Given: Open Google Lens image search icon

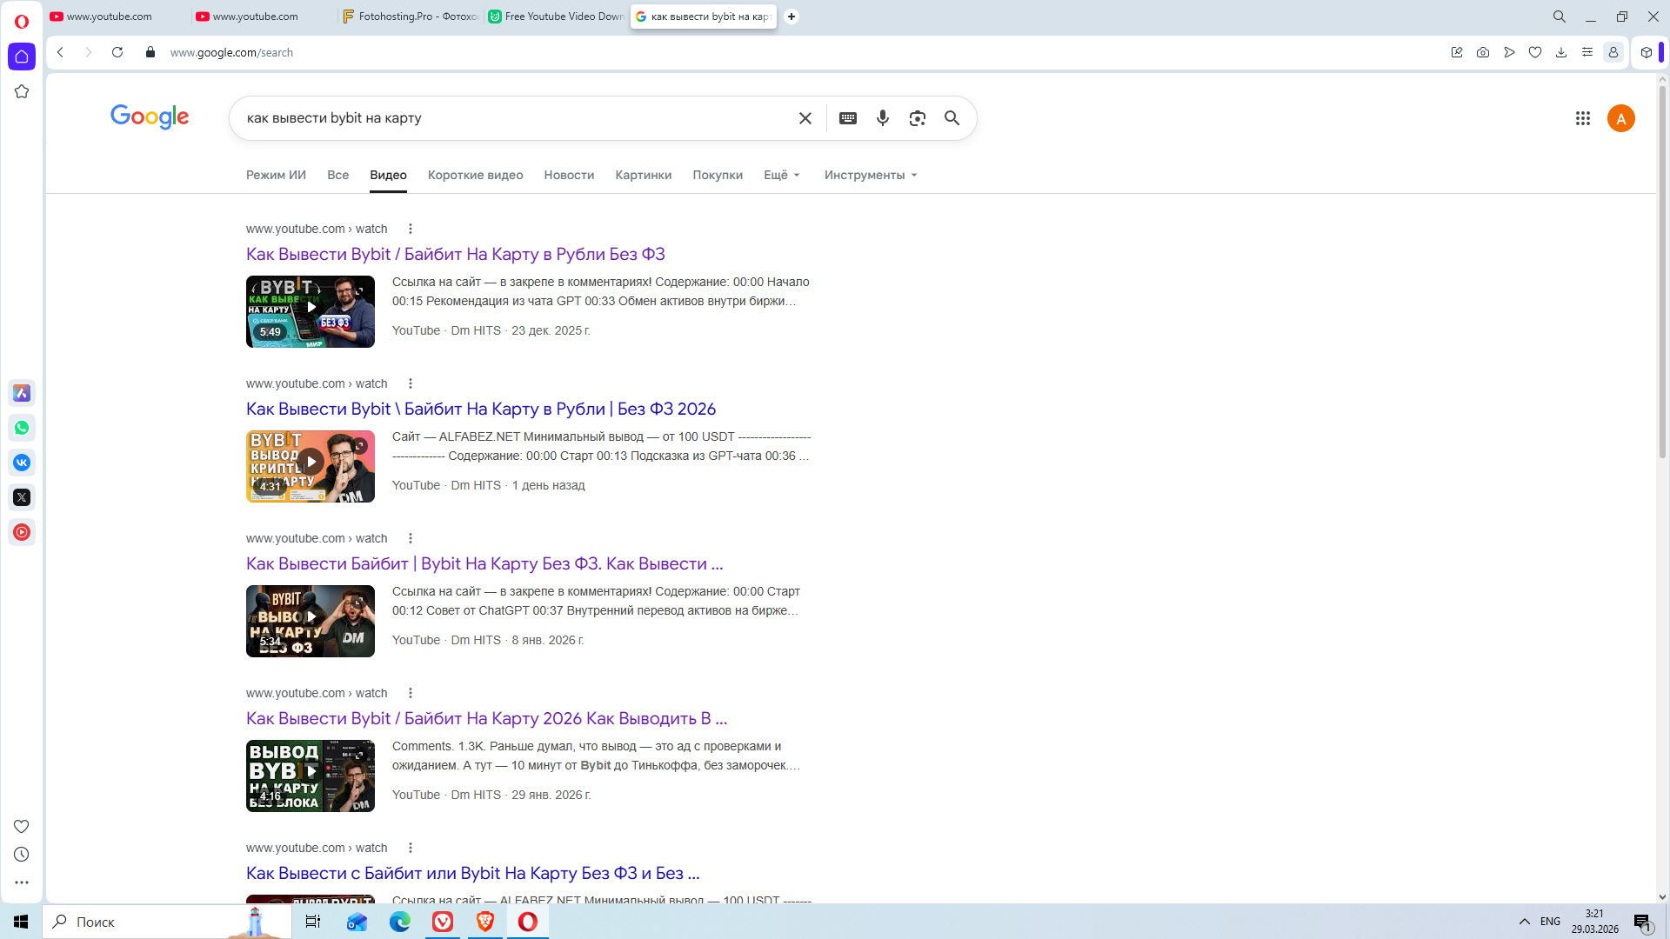Looking at the screenshot, I should (x=917, y=118).
